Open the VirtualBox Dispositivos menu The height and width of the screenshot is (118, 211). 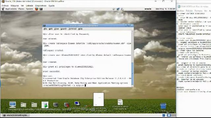pyautogui.click(x=41, y=6)
